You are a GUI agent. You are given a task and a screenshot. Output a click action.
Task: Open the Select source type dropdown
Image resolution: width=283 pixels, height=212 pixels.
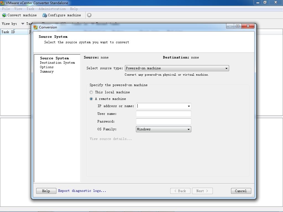point(177,68)
